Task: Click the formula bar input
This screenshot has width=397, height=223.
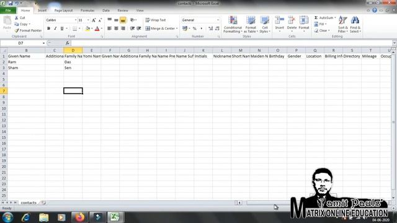Action: [231, 43]
